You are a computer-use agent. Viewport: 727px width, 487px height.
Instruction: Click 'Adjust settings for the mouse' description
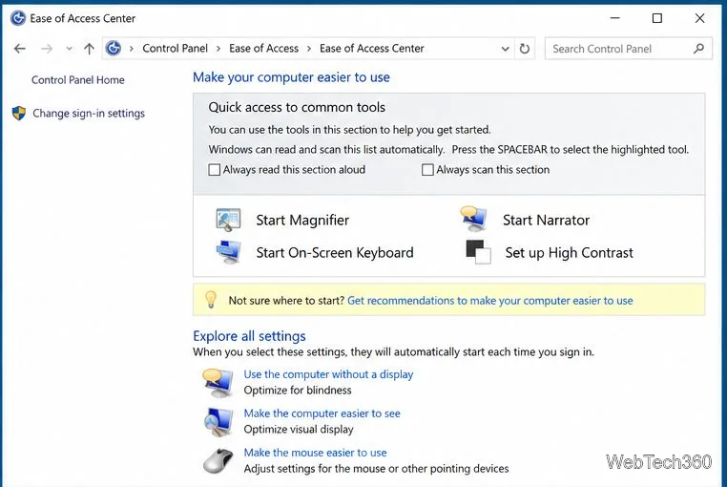[x=376, y=469]
